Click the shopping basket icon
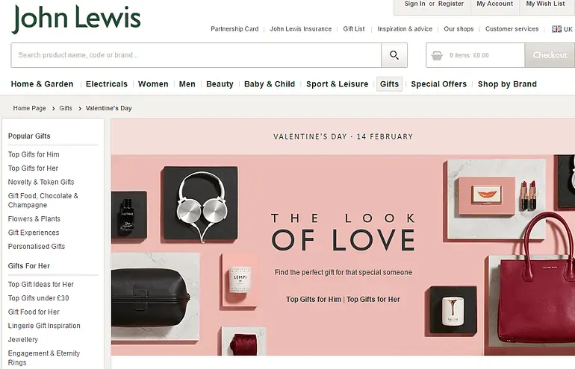Viewport: 575px width, 369px height. (x=437, y=56)
